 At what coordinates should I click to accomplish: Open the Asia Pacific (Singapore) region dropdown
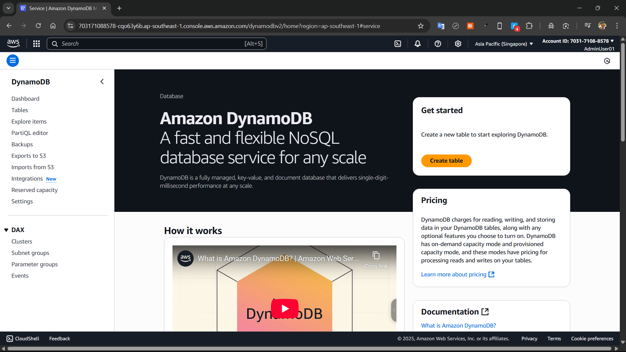504,44
